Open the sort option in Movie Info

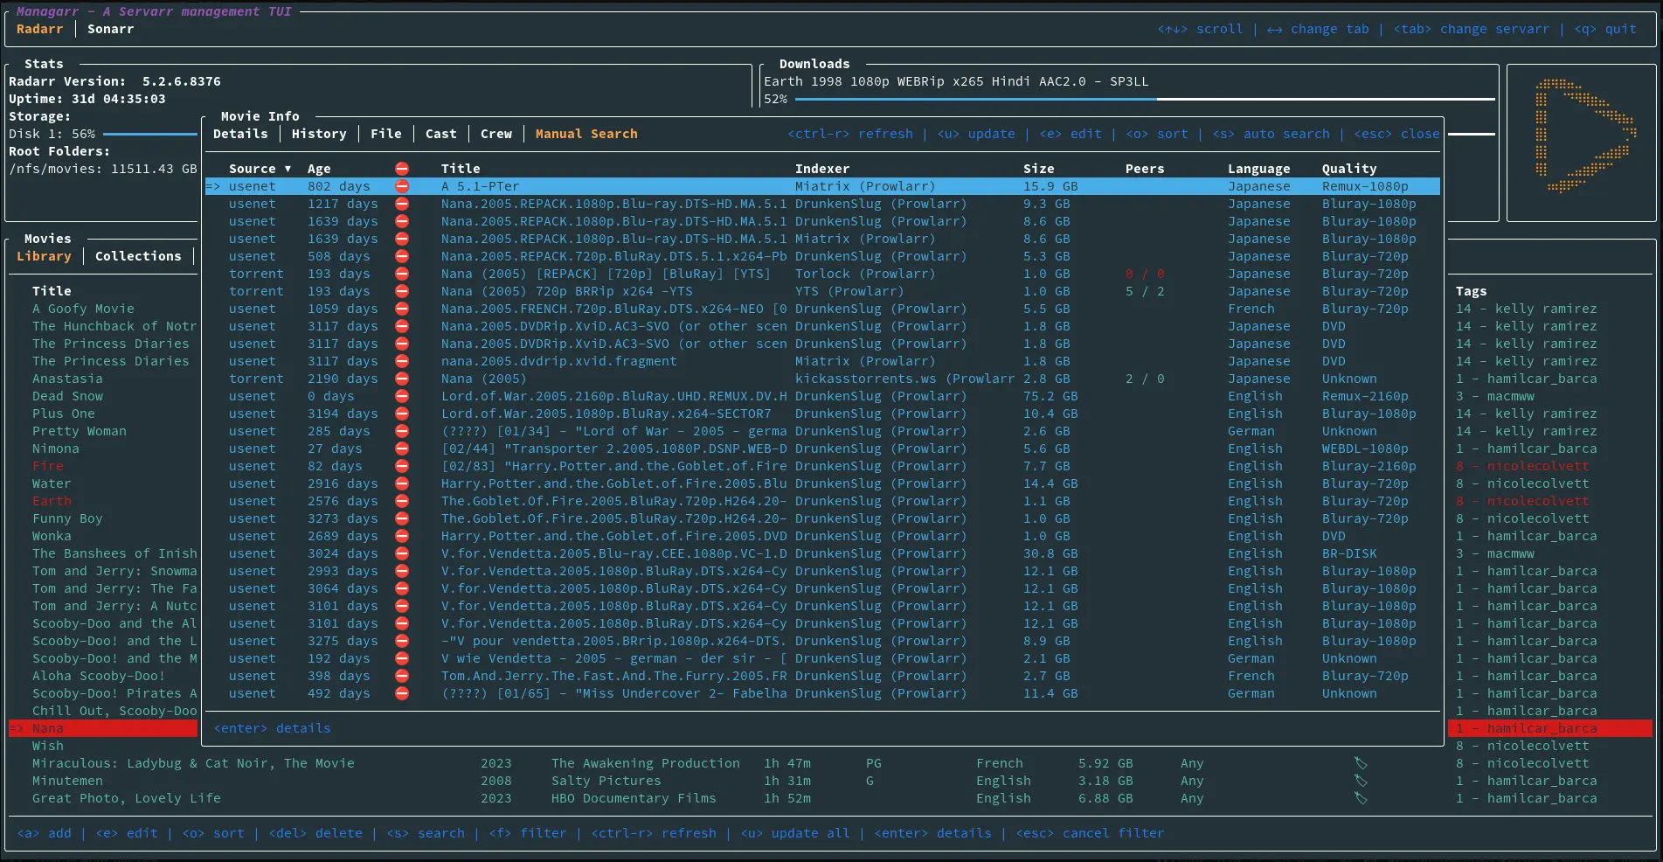pos(1157,134)
